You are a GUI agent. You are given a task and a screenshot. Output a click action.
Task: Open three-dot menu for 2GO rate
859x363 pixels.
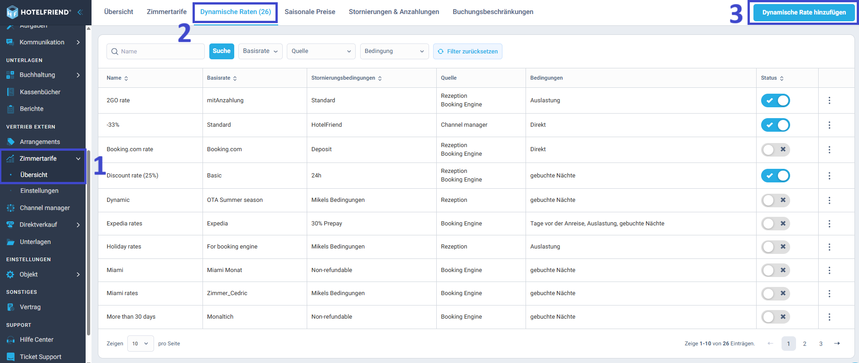coord(829,100)
